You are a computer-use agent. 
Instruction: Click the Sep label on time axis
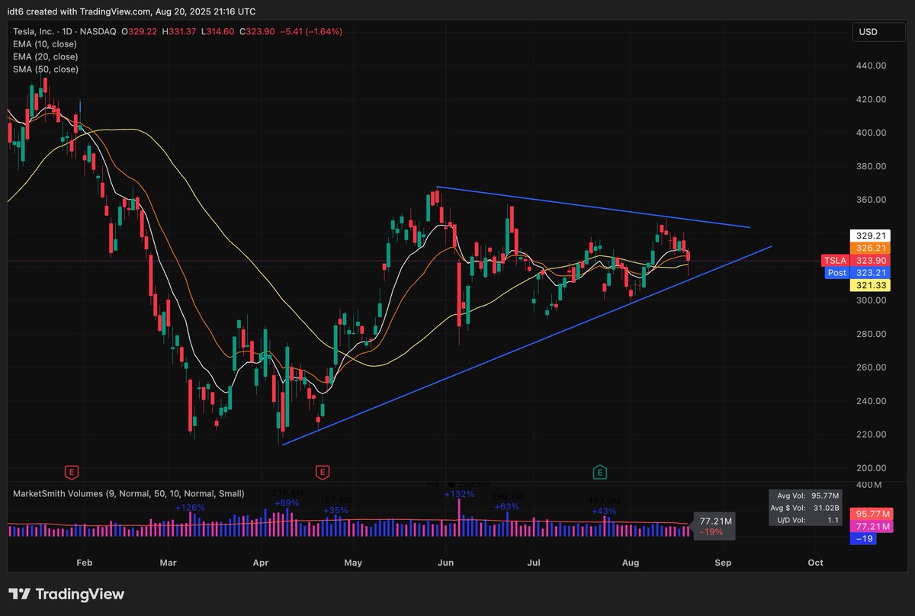[723, 563]
